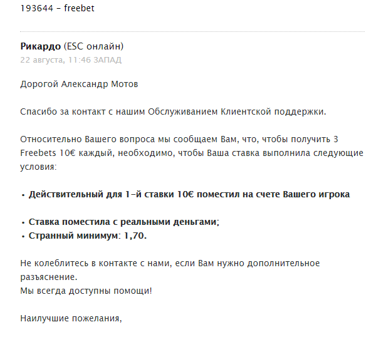Click bullet 'Ставка поместила с реальными деньгами'
Image resolution: width=386 pixels, height=337 pixels.
(124, 222)
